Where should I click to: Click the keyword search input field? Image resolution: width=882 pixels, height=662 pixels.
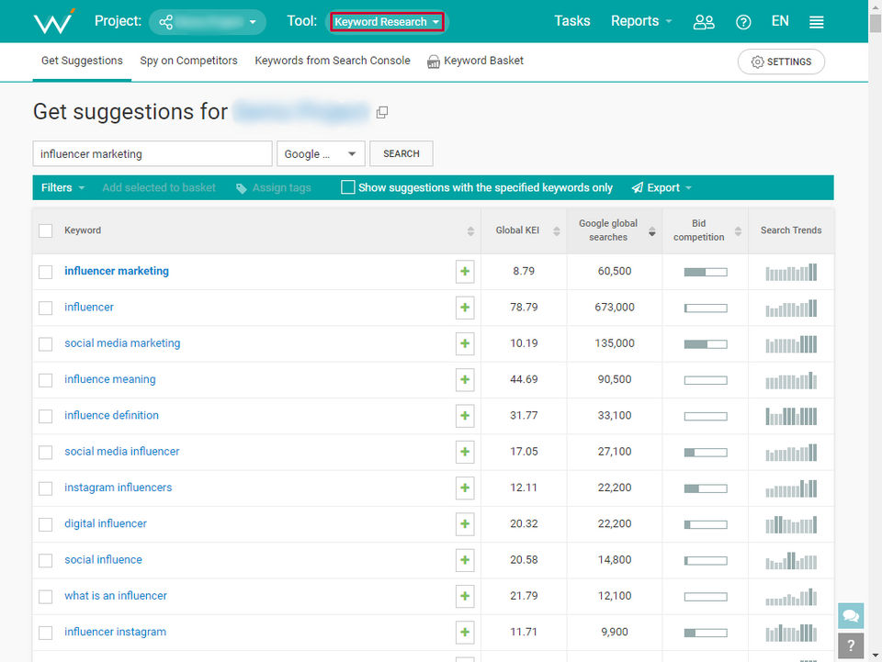pos(153,154)
